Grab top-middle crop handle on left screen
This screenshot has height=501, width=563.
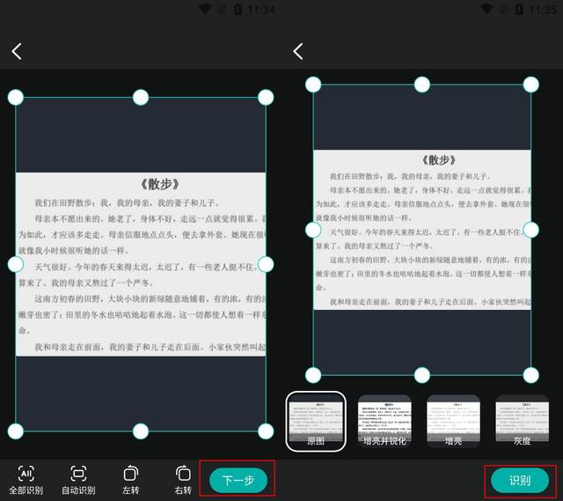coord(141,98)
